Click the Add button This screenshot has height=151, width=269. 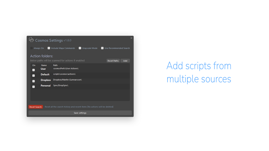(125, 61)
